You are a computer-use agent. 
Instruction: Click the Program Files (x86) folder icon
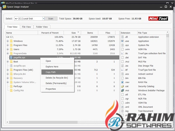11,70
